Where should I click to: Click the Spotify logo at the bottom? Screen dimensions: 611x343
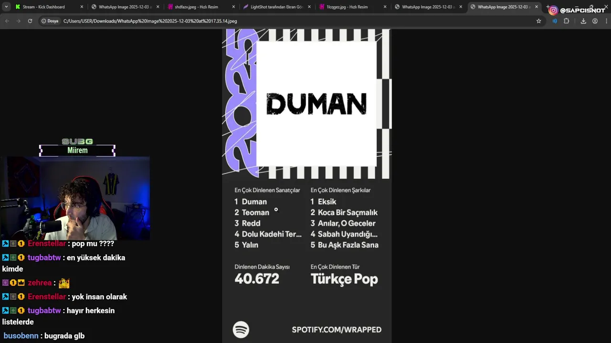pyautogui.click(x=241, y=330)
